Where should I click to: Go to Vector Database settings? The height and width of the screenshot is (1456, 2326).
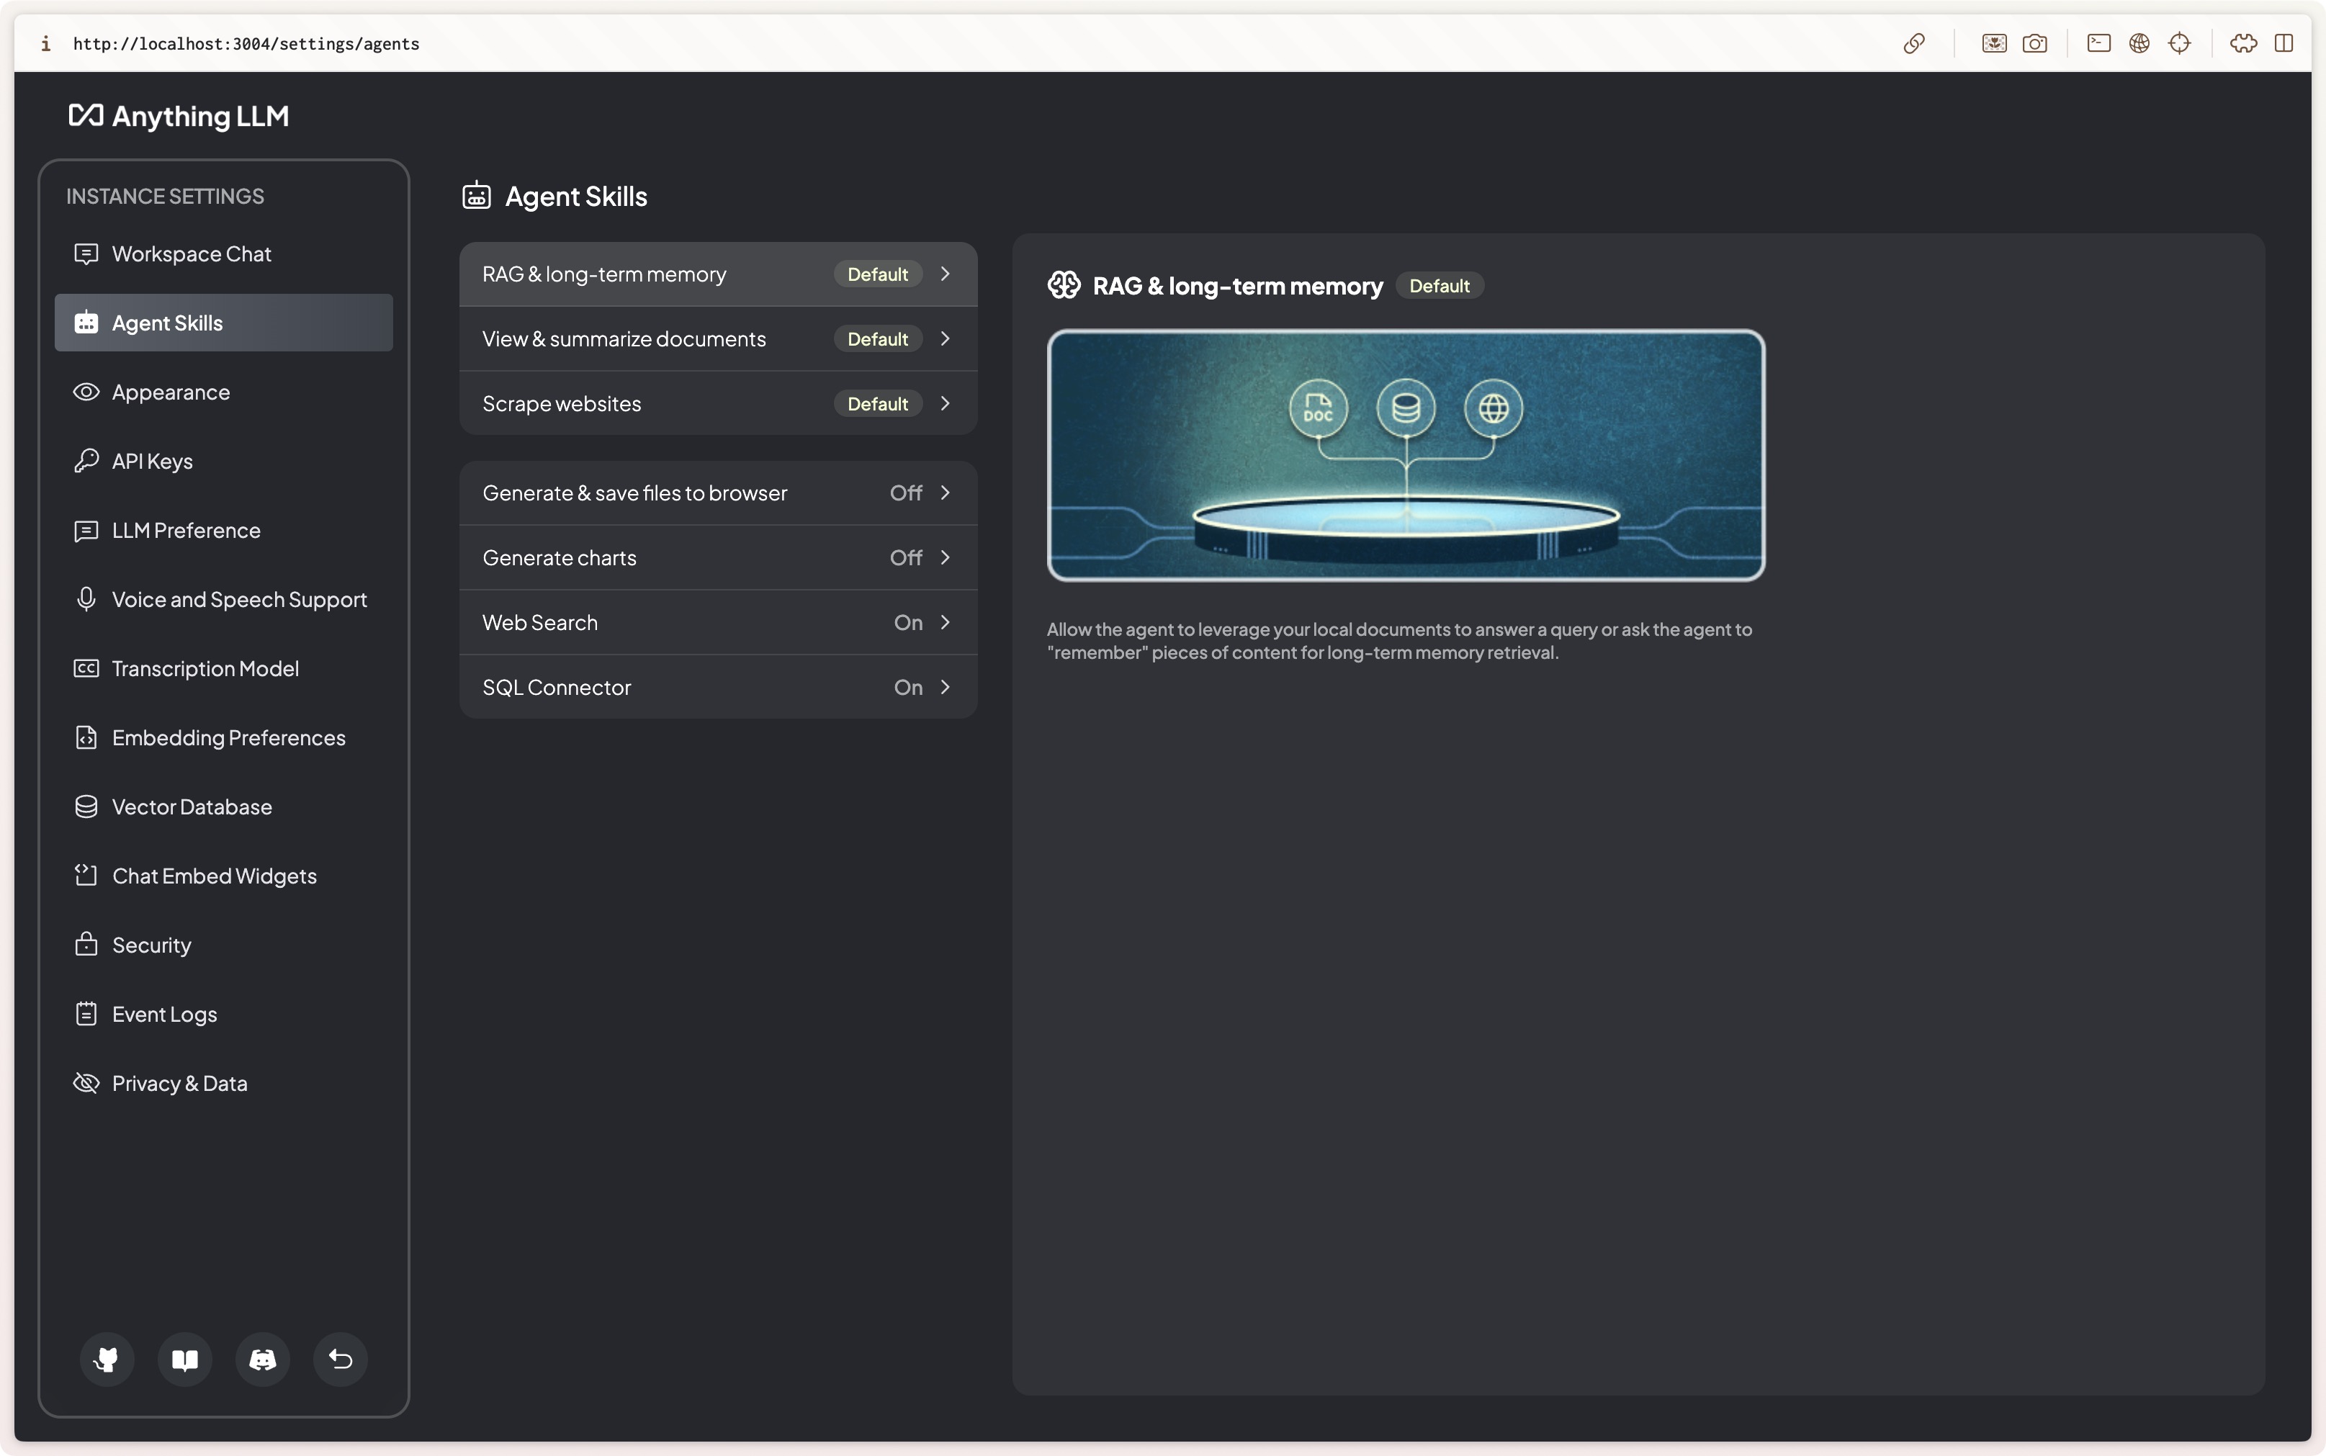click(192, 807)
